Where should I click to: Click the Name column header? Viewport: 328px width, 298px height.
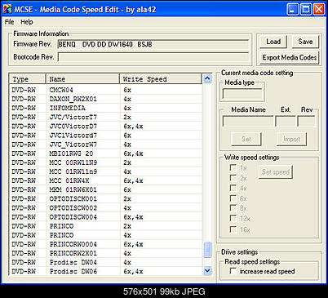[x=82, y=79]
